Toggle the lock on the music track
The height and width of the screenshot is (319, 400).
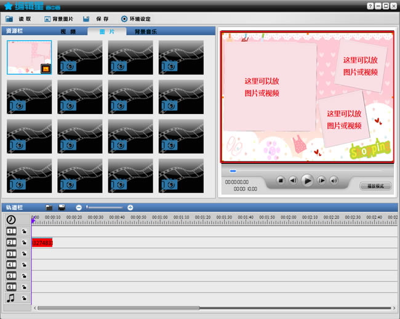24,298
